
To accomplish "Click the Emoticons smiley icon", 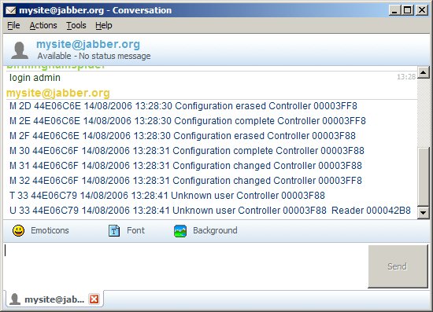I will click(19, 230).
